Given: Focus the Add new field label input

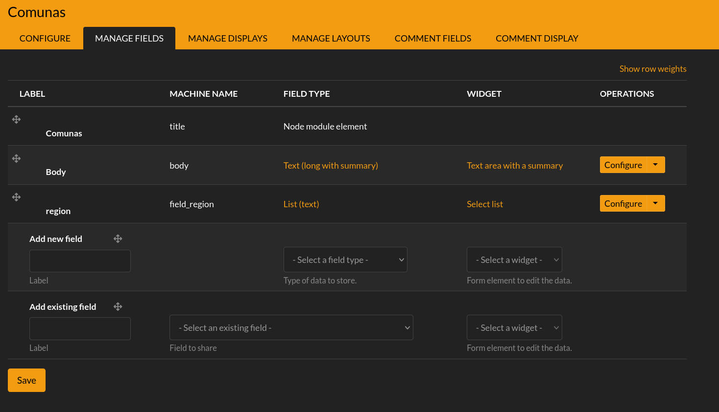Looking at the screenshot, I should (x=80, y=261).
